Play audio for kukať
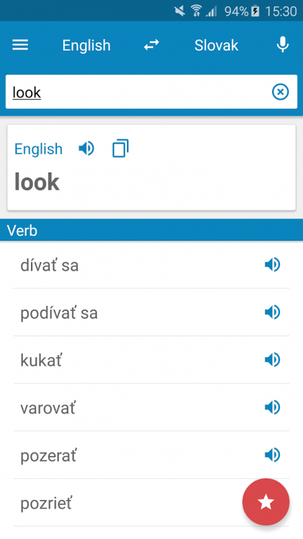Viewport: 303px width, 539px height. coord(273,360)
